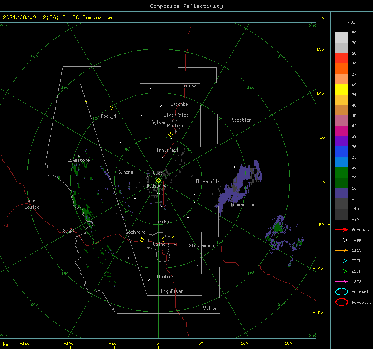Screen dimensions: 373x349
Task: Click the Composite_Reflectivity title
Action: coord(186,6)
